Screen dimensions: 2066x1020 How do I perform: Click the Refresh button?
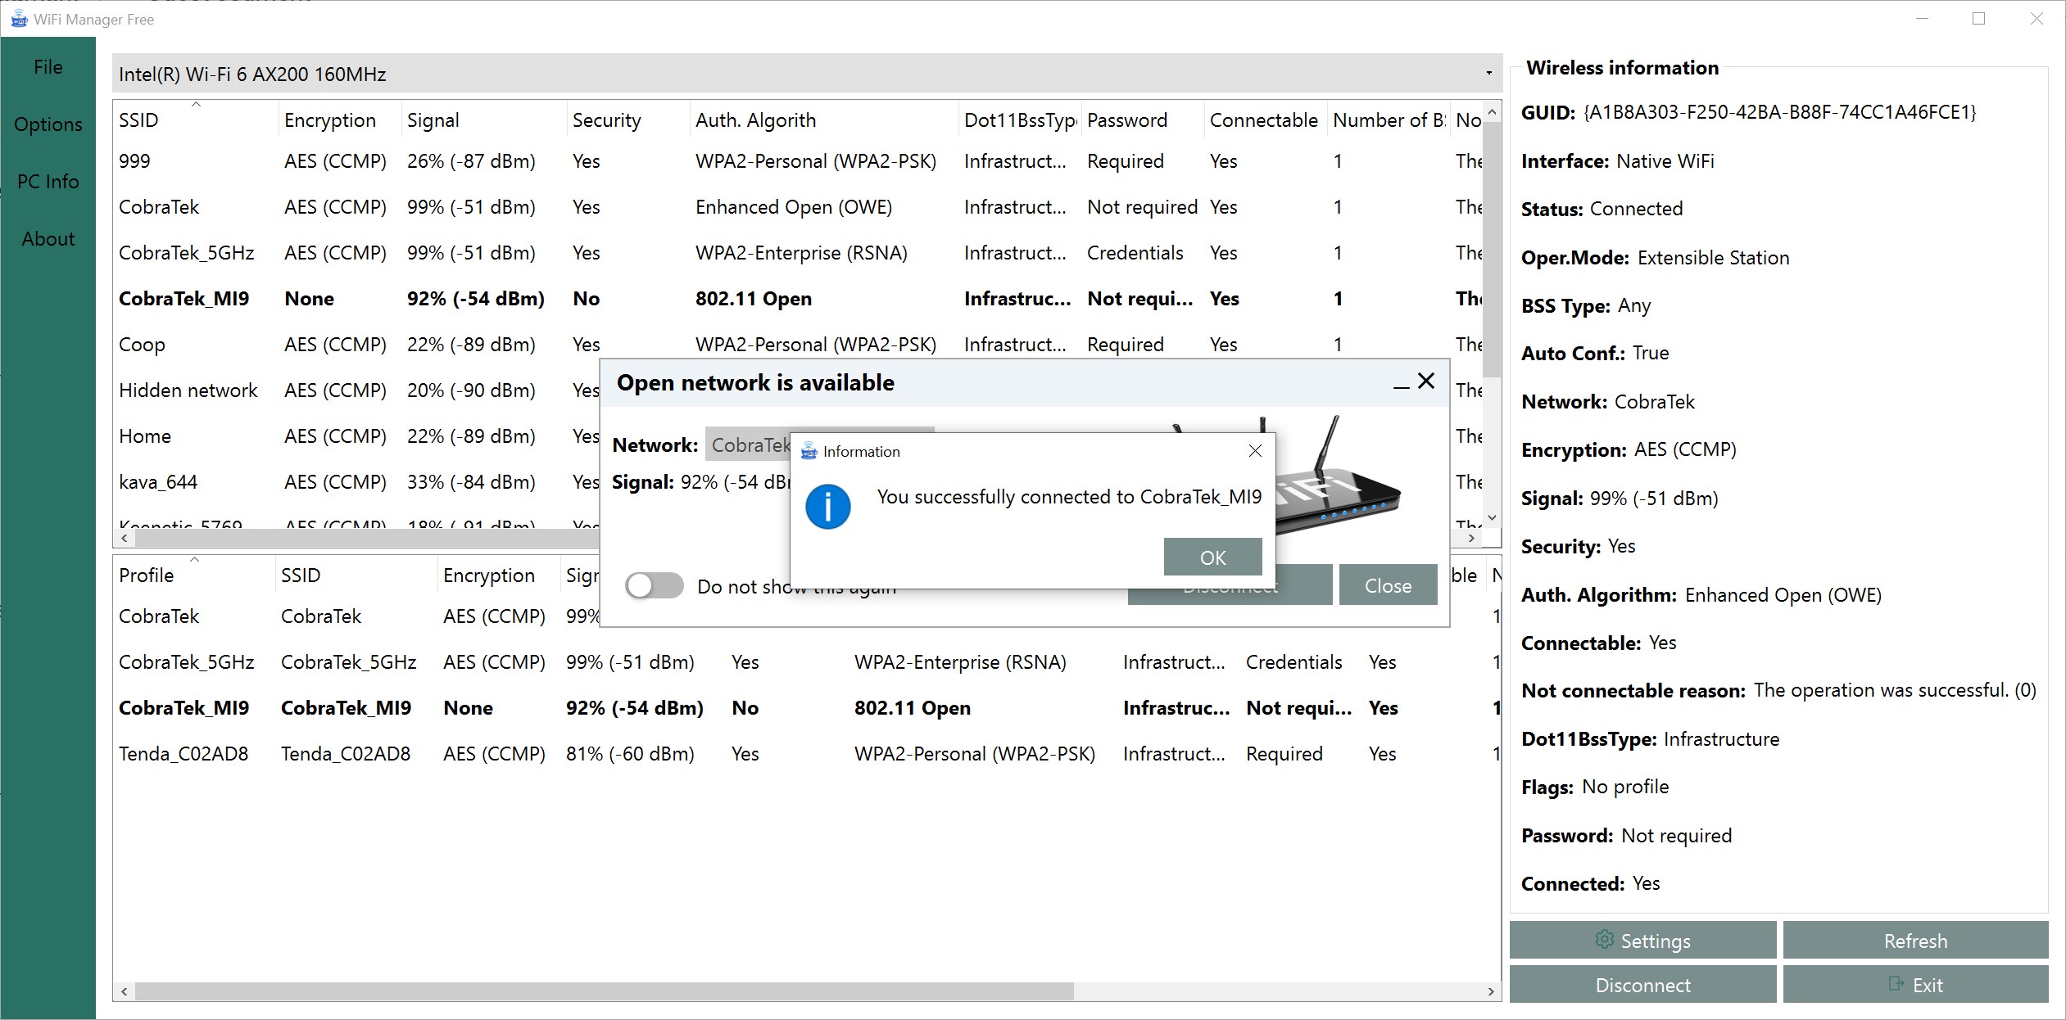pyautogui.click(x=1915, y=941)
